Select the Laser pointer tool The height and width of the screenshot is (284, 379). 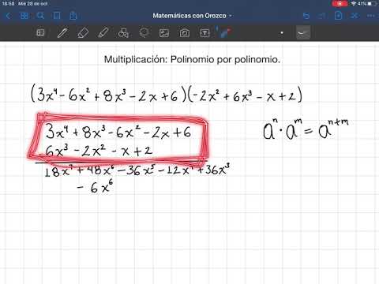[x=224, y=32]
